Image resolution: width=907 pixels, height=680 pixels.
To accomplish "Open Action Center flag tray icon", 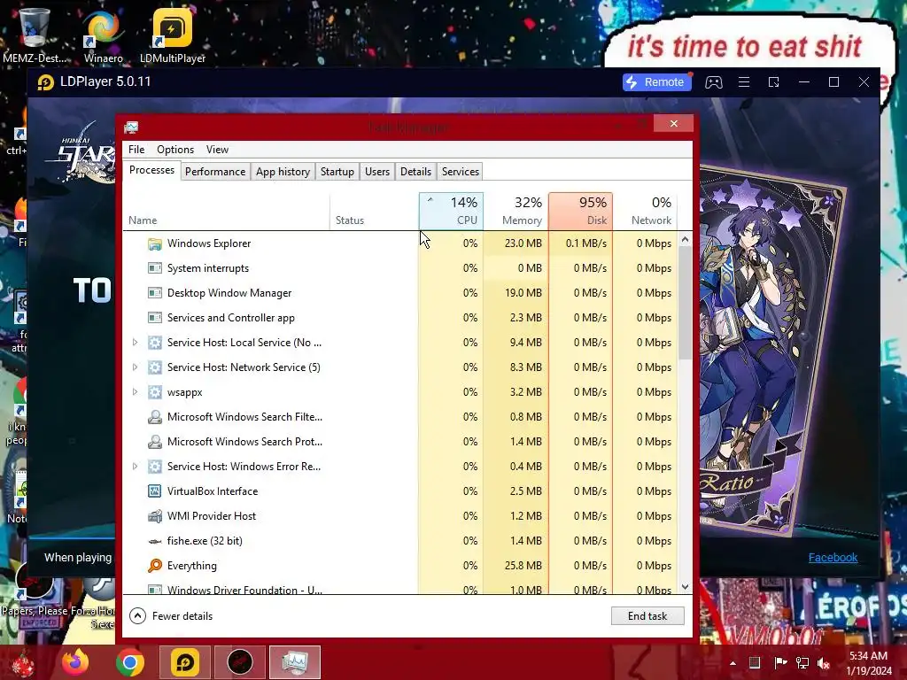I will pyautogui.click(x=780, y=663).
